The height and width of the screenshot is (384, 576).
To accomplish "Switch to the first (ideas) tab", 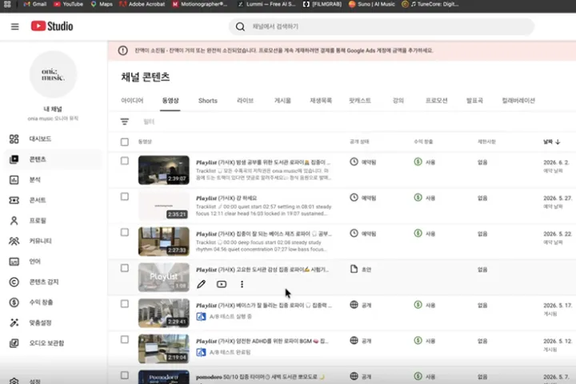I will [x=132, y=100].
